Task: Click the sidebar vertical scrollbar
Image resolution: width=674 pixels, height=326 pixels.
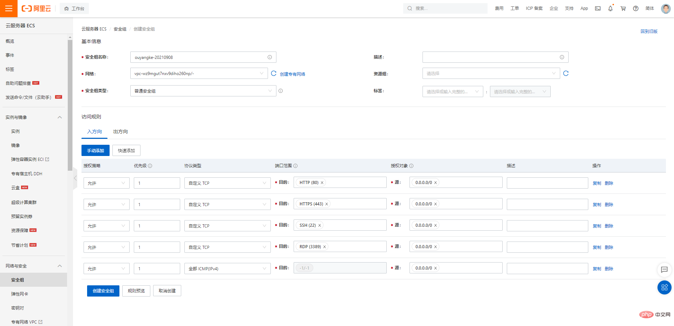Action: coord(70,105)
